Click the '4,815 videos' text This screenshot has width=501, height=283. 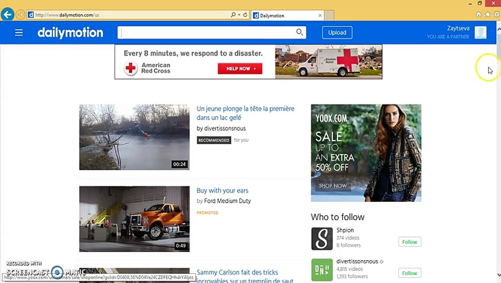(x=349, y=269)
